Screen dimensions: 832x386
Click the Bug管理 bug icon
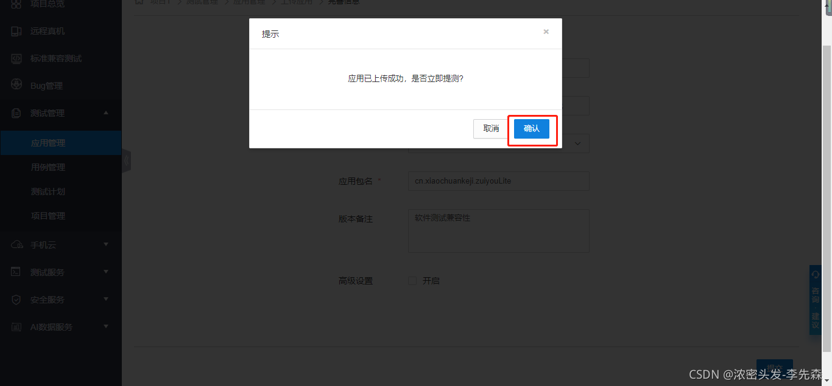[17, 85]
